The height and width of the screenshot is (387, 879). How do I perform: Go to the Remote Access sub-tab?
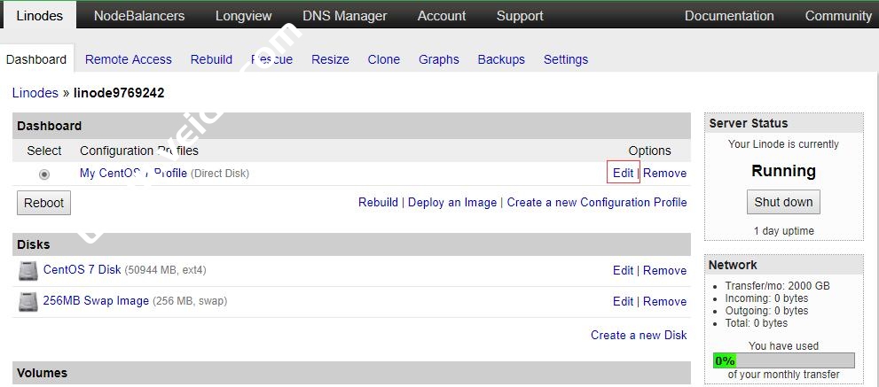(x=129, y=59)
